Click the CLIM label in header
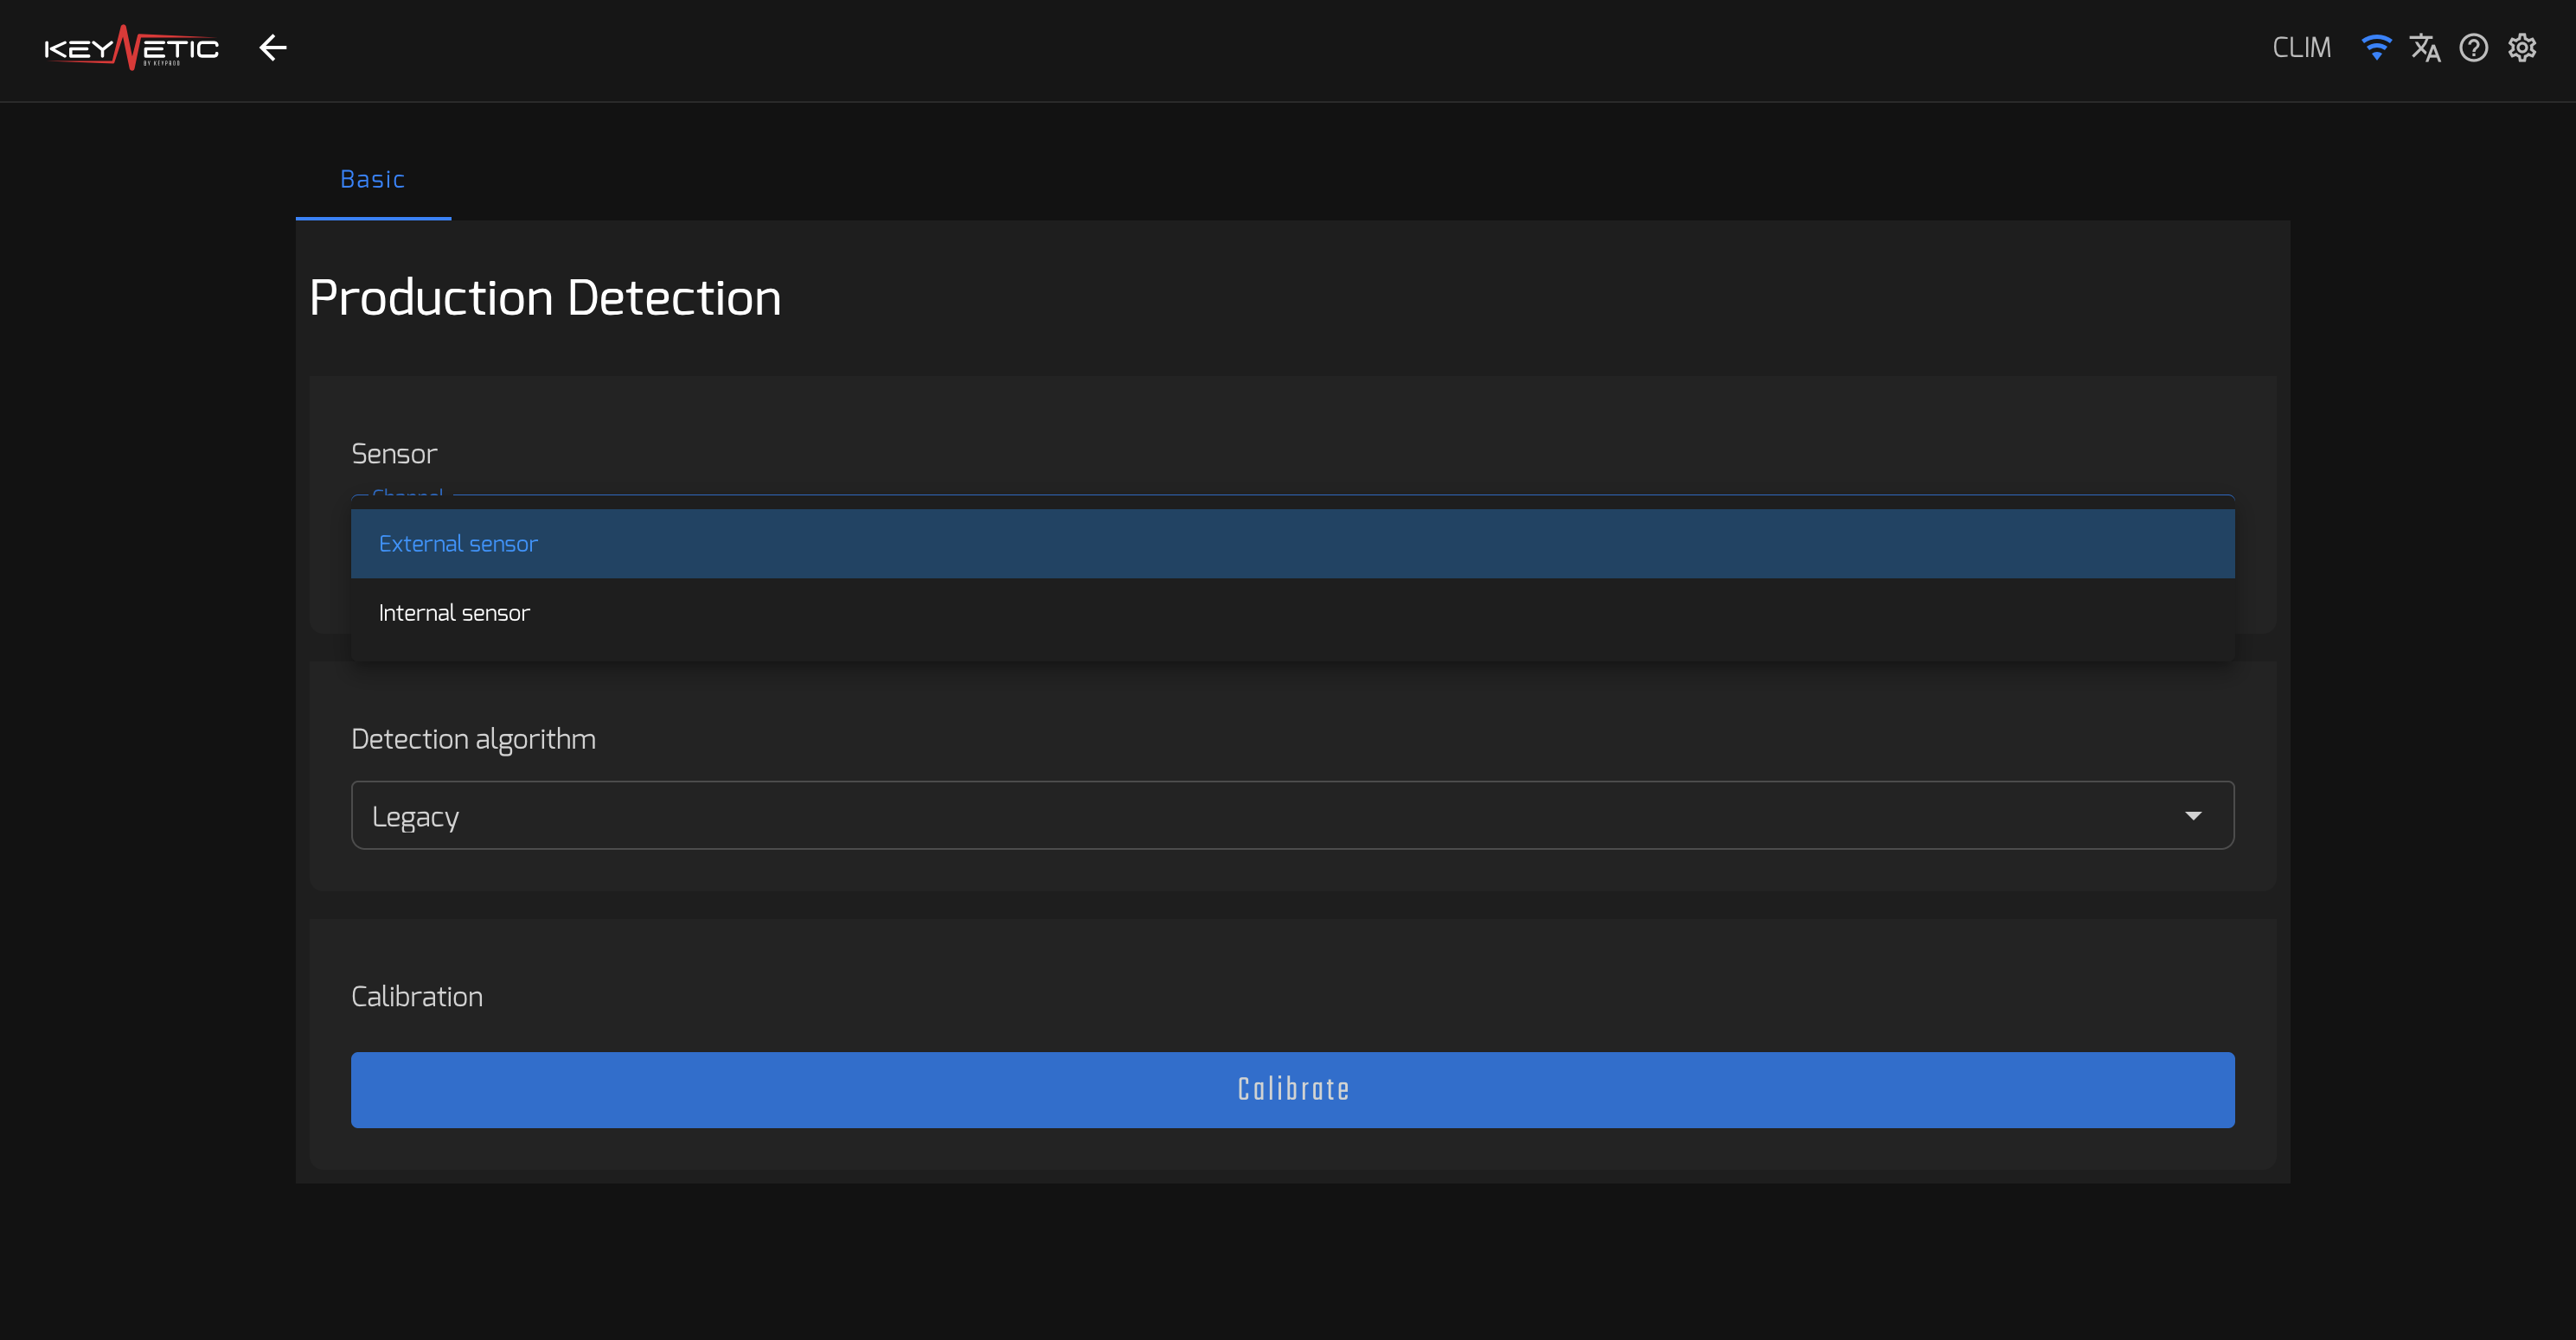The height and width of the screenshot is (1340, 2576). click(2301, 48)
